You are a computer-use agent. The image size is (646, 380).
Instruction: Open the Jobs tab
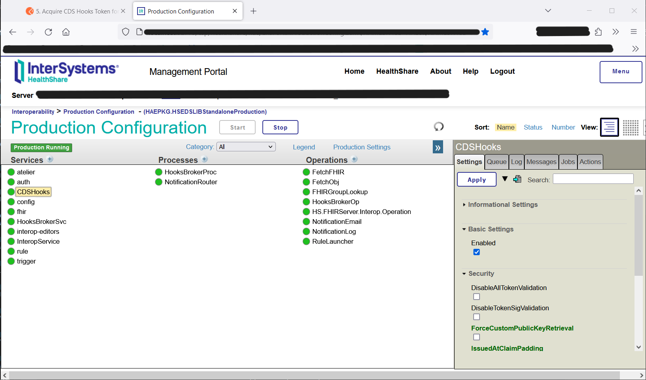pos(568,162)
